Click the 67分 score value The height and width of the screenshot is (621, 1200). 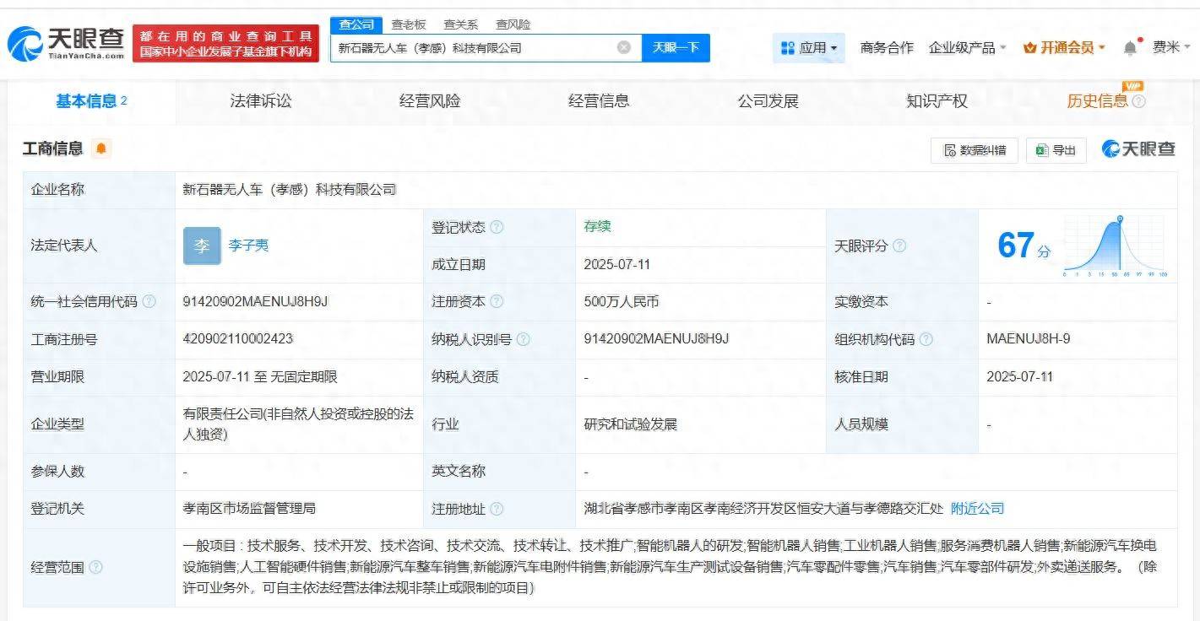pyautogui.click(x=1024, y=246)
